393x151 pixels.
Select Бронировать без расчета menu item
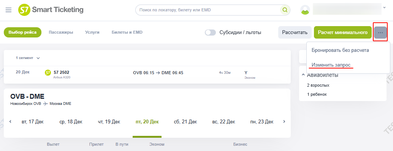coord(340,50)
